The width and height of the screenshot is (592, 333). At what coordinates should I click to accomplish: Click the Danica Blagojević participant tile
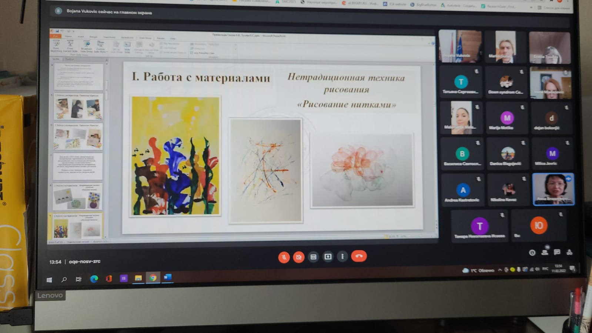click(508, 154)
